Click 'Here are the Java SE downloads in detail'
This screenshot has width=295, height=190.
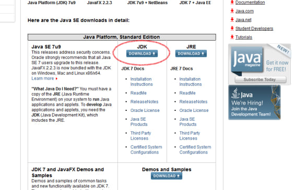click(x=78, y=20)
